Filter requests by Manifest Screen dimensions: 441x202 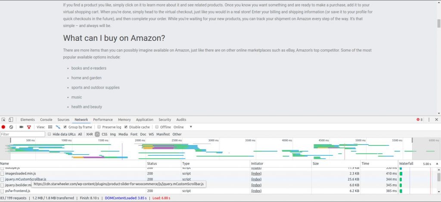point(163,135)
